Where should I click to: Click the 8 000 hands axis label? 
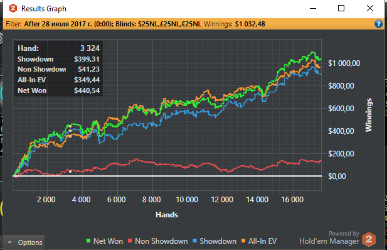(x=152, y=200)
